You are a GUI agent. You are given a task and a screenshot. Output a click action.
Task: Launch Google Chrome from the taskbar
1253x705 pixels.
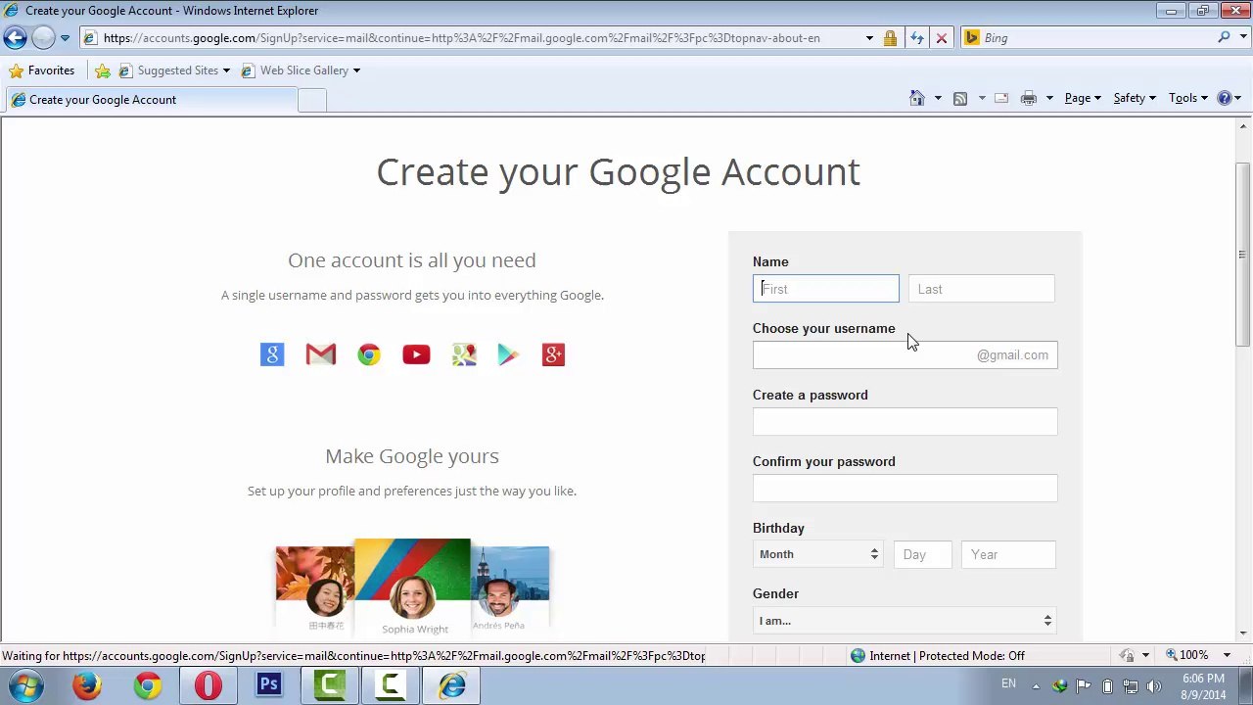148,685
